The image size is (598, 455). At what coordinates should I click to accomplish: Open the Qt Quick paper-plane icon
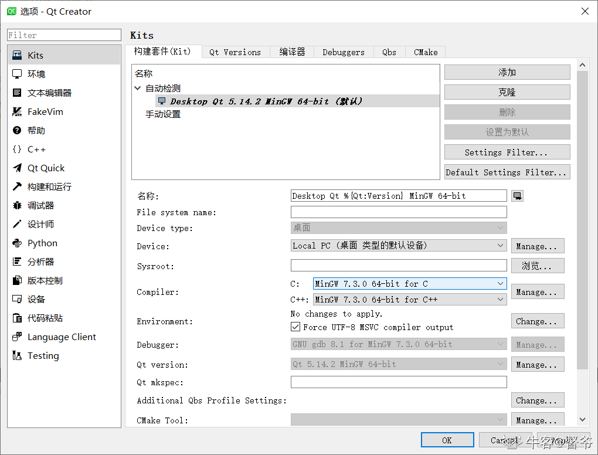click(17, 168)
